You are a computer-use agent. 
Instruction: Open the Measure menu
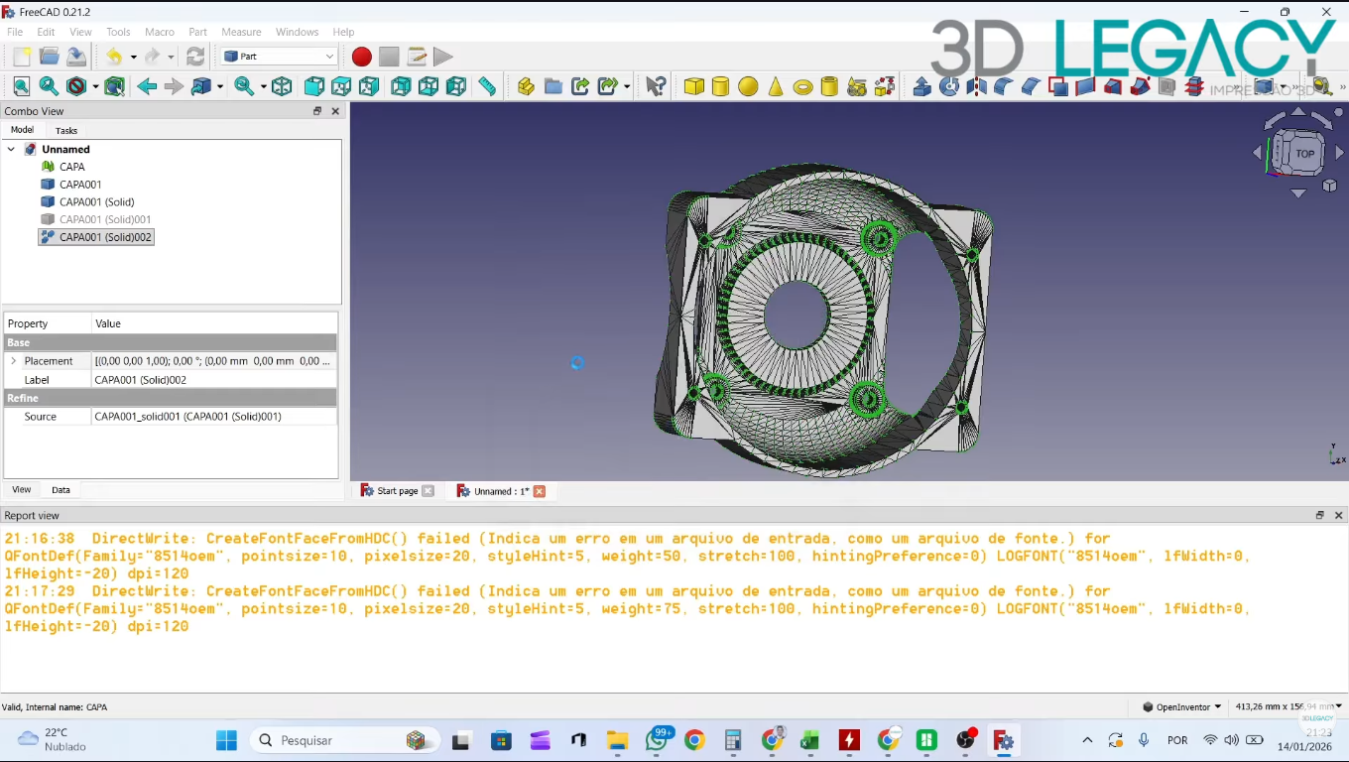pyautogui.click(x=241, y=32)
